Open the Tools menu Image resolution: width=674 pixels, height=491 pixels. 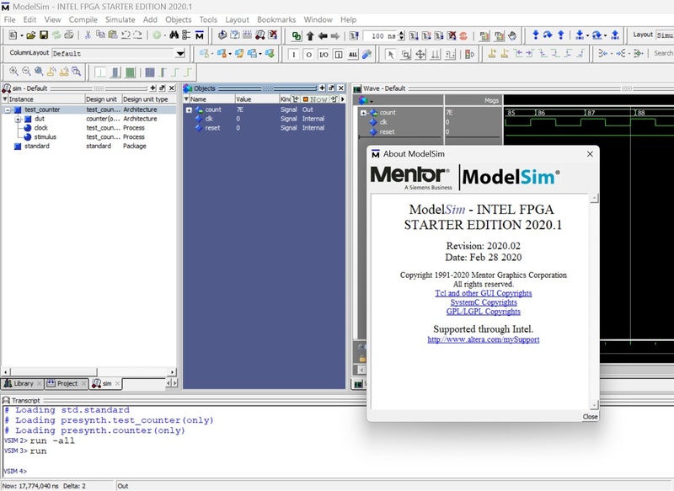click(208, 19)
